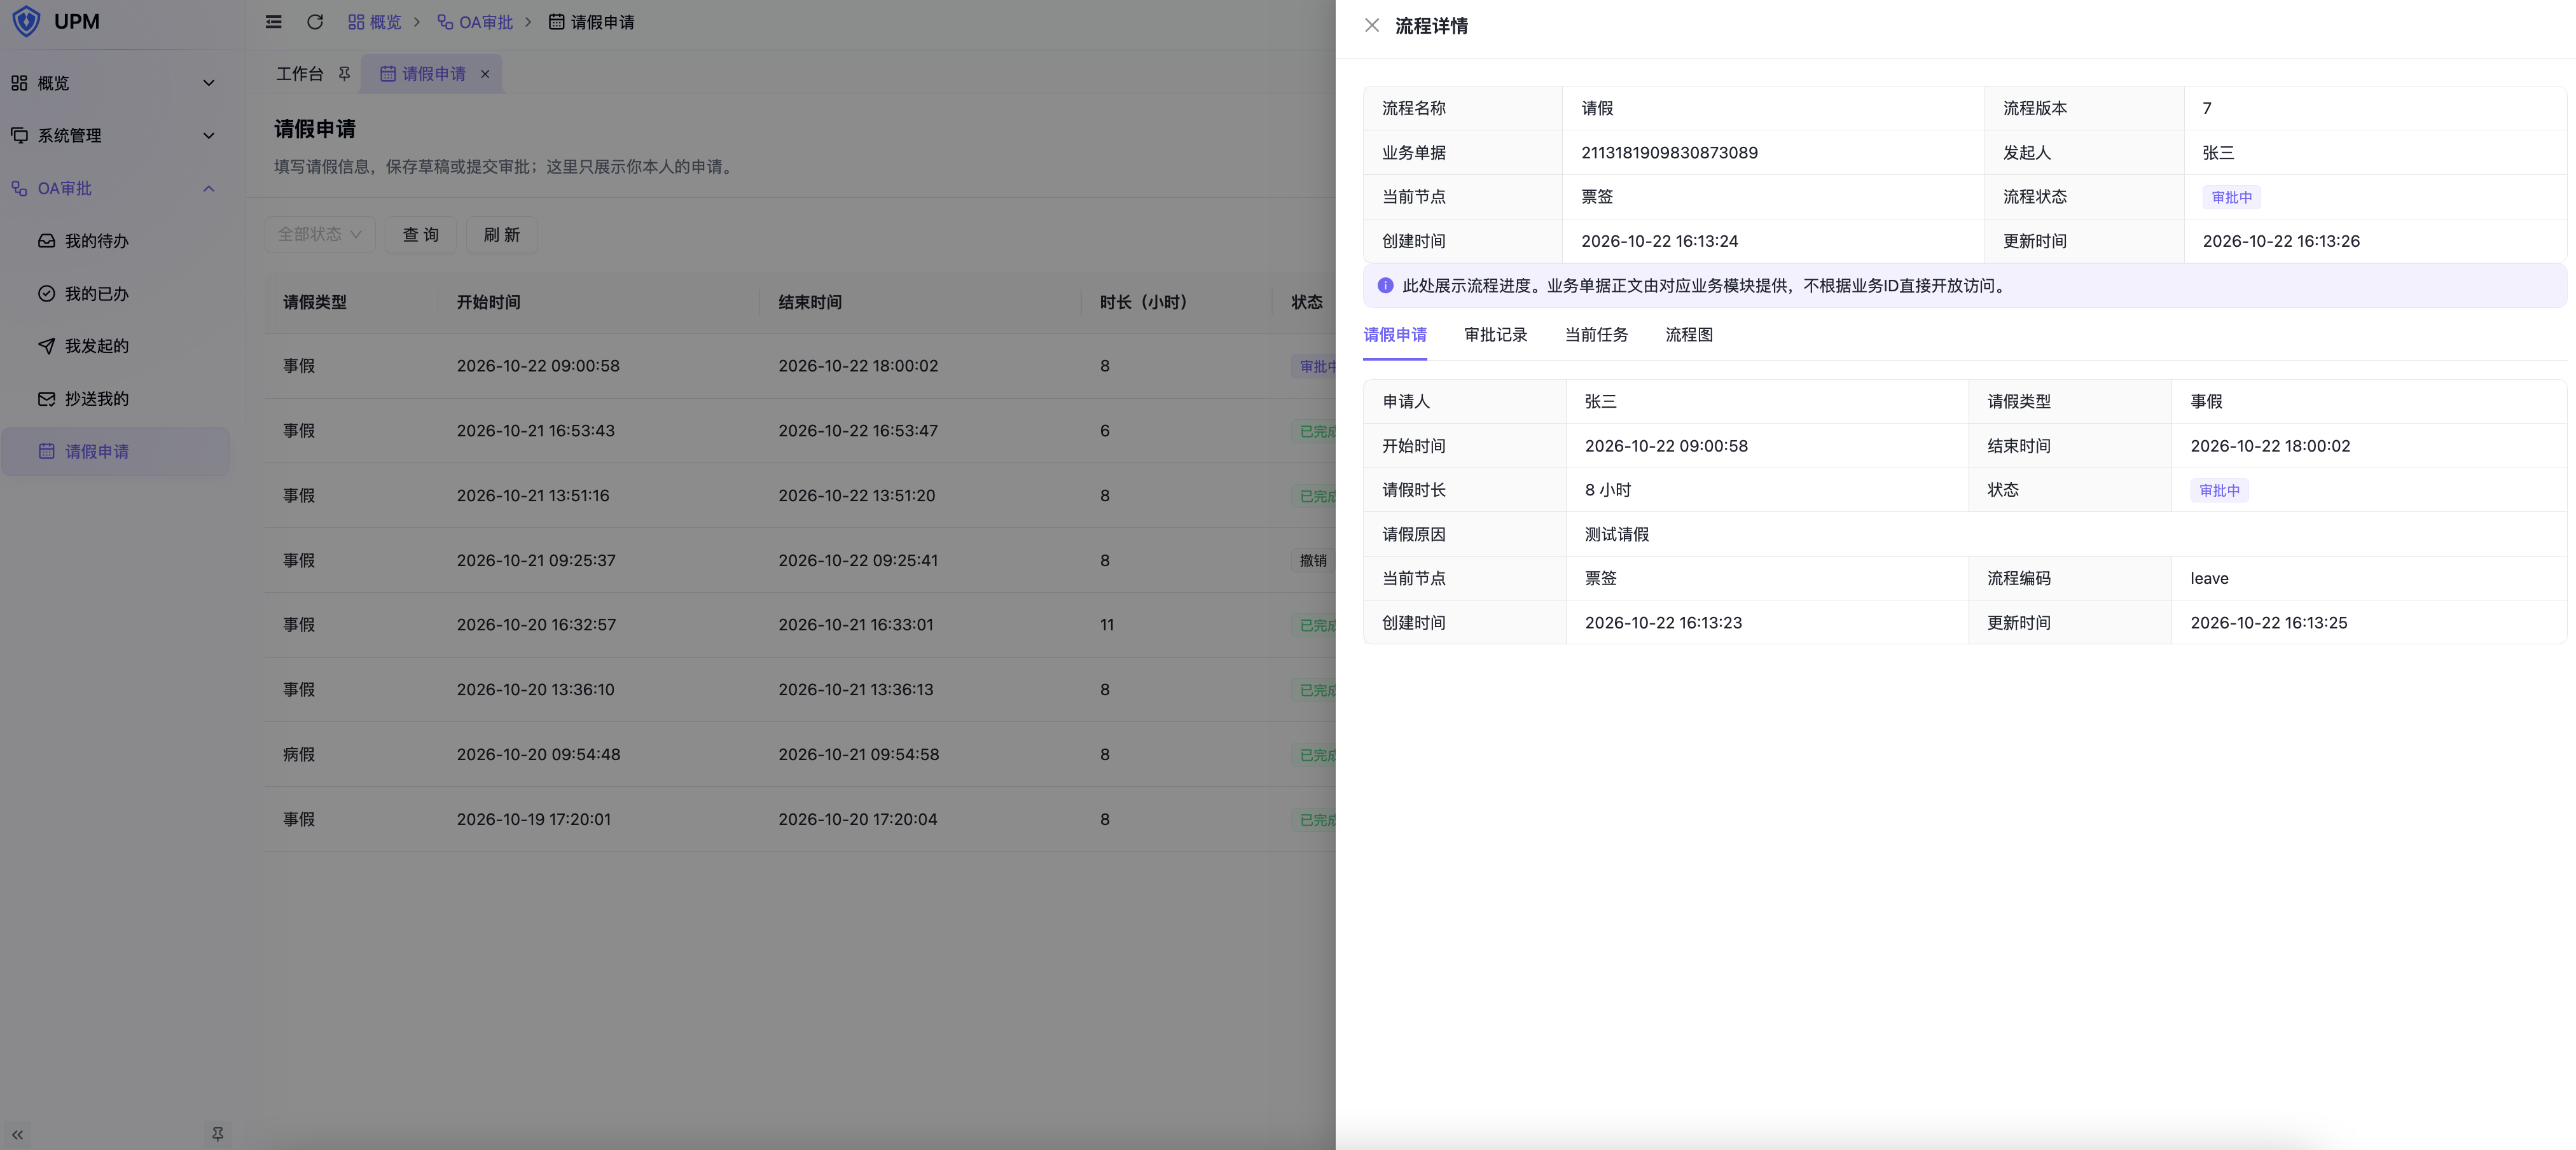Screen dimensions: 2576x1150
Task: Switch to the 审批记录 tab
Action: (x=1496, y=335)
